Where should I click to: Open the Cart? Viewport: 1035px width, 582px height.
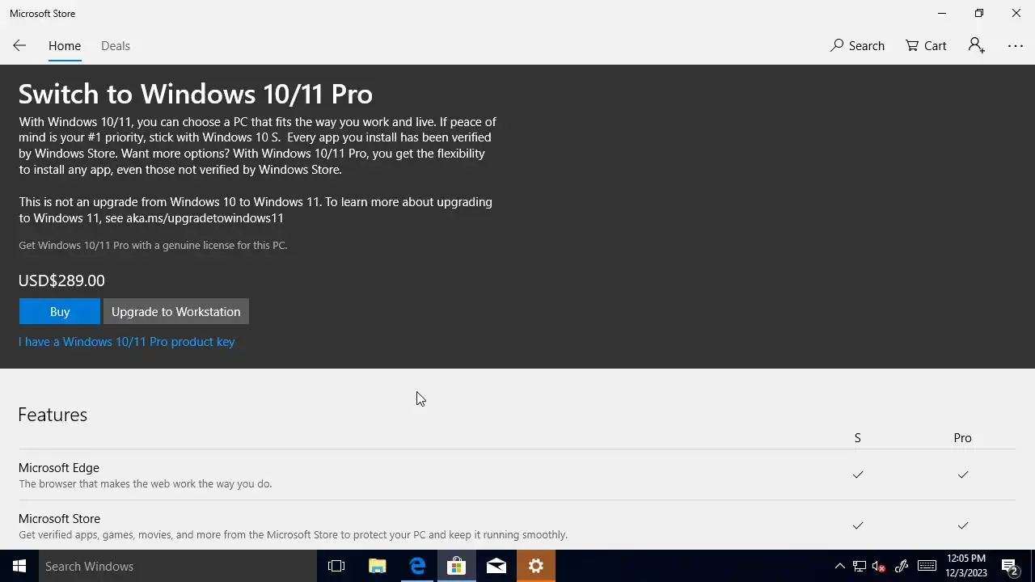coord(926,46)
